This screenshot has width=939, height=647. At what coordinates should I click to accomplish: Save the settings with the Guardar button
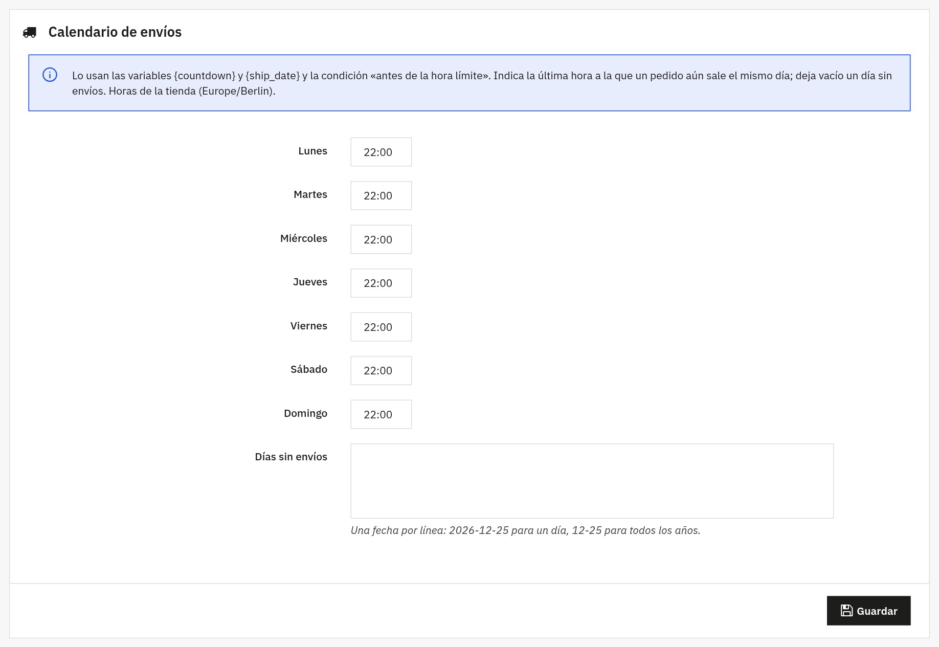868,611
